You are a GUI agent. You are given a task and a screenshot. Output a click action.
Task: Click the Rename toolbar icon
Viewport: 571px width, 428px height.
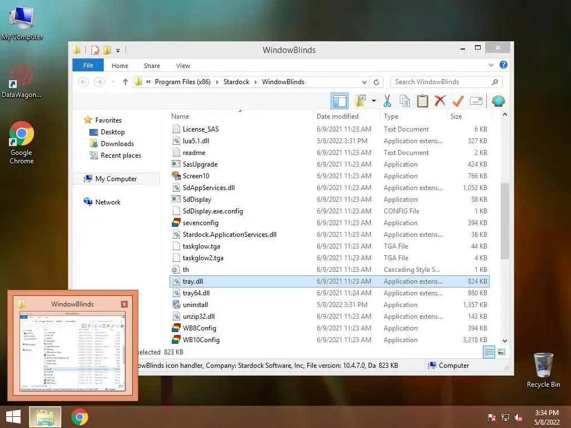[476, 101]
